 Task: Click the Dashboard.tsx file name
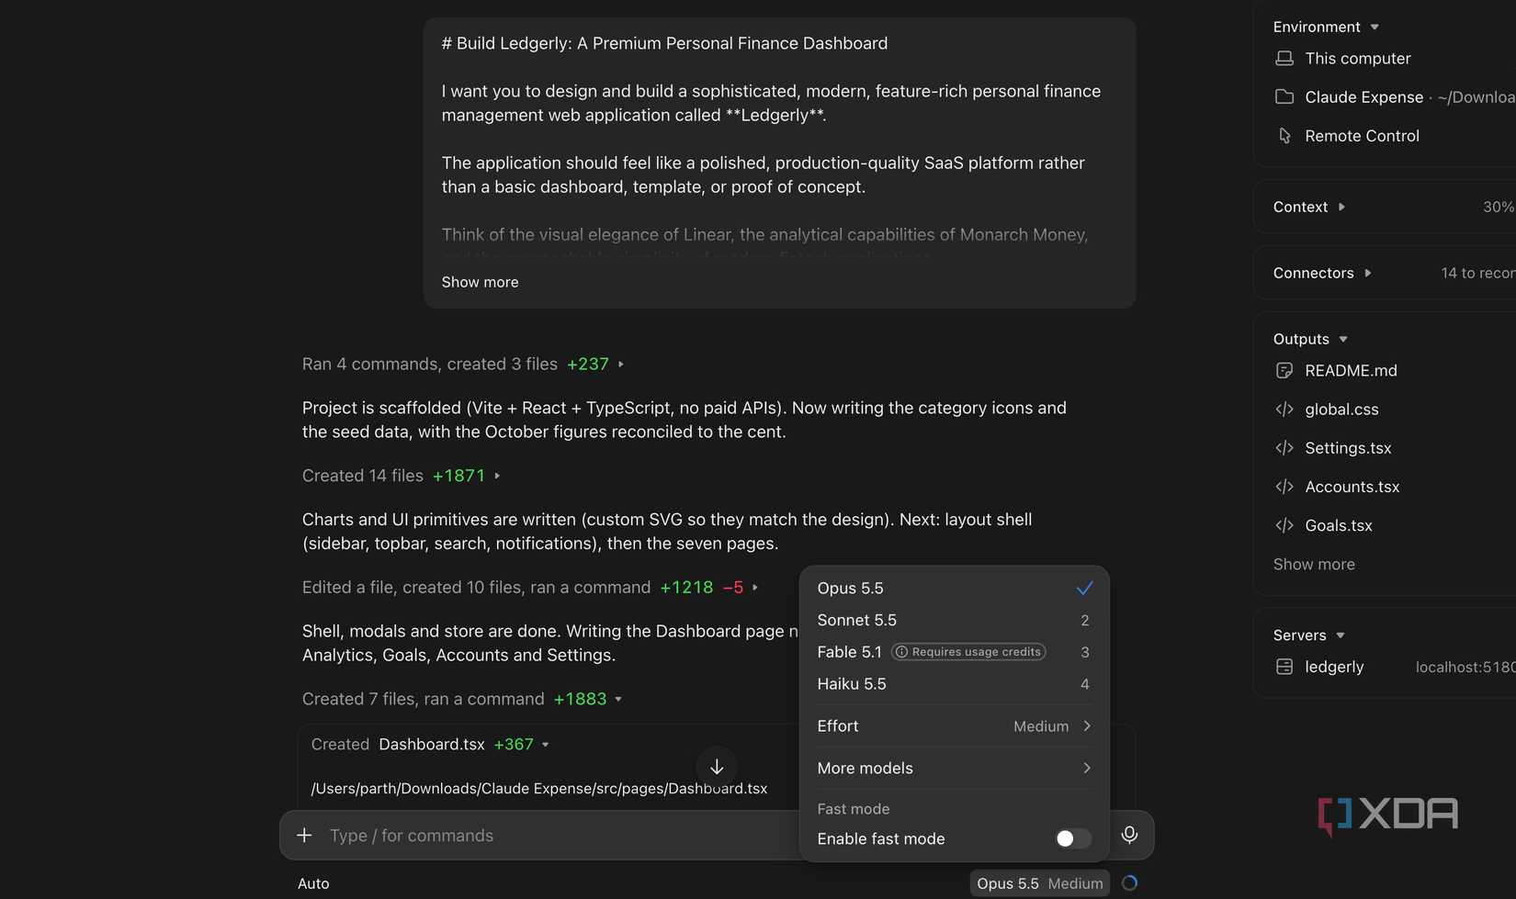[432, 745]
